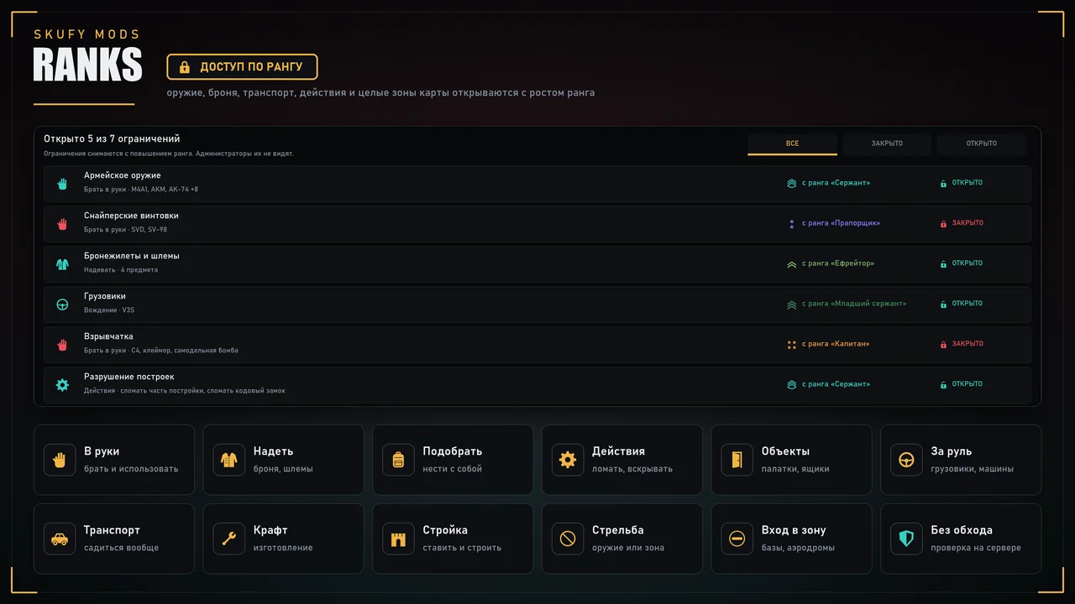Switch to the «ЗАКРЫТО» filter tab
This screenshot has height=604, width=1075.
point(887,144)
